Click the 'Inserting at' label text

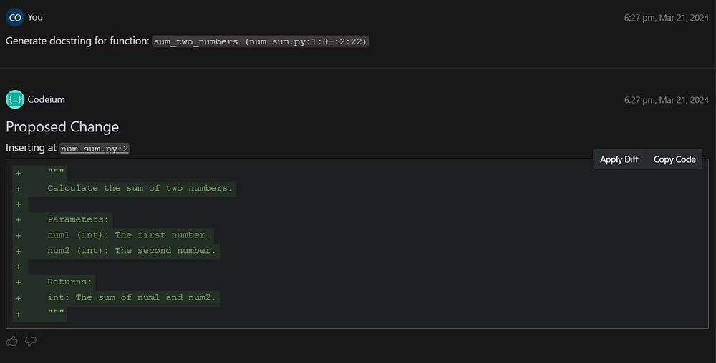coord(31,148)
